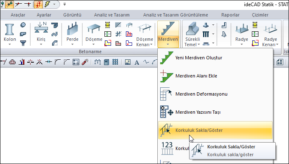Click the Döşeme slab table icon

pos(94,29)
